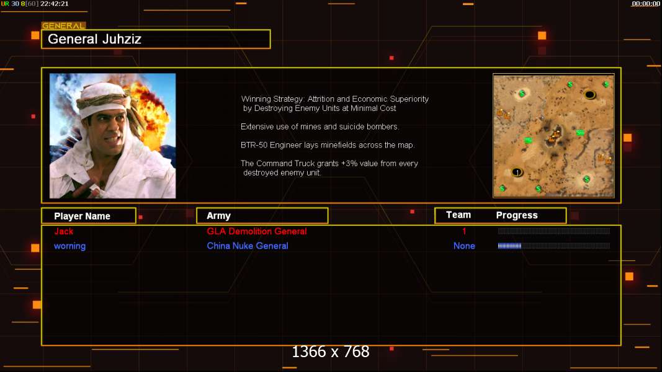Image resolution: width=662 pixels, height=372 pixels.
Task: Click the $ supply icon in minimap's southwest corner
Action: pyautogui.click(x=503, y=188)
